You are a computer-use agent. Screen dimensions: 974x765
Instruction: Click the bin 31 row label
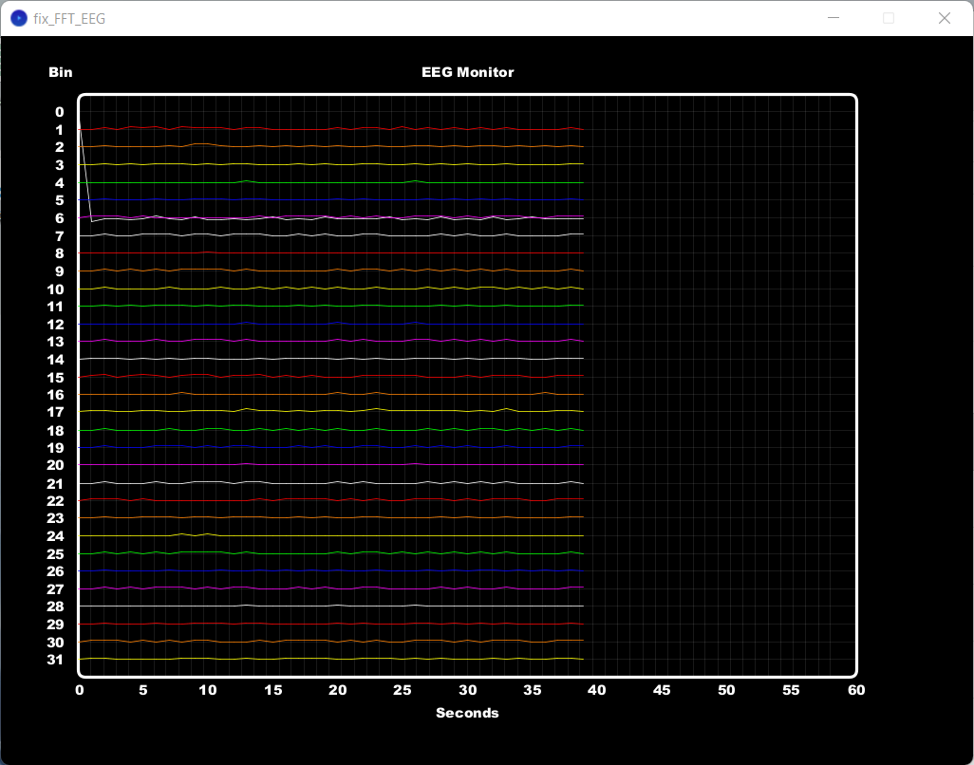coord(55,660)
